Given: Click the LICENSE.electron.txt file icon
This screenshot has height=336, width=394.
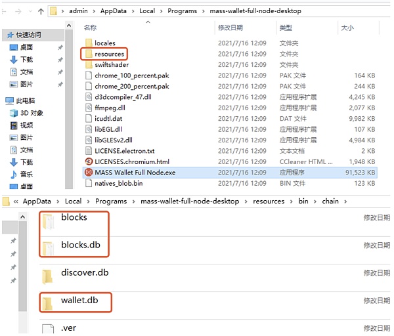Looking at the screenshot, I should [89, 151].
